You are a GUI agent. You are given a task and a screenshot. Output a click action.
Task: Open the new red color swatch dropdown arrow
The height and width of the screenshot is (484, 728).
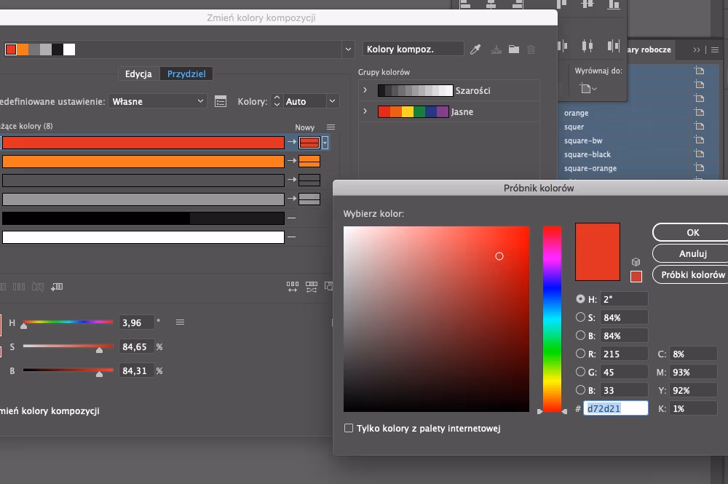[325, 143]
